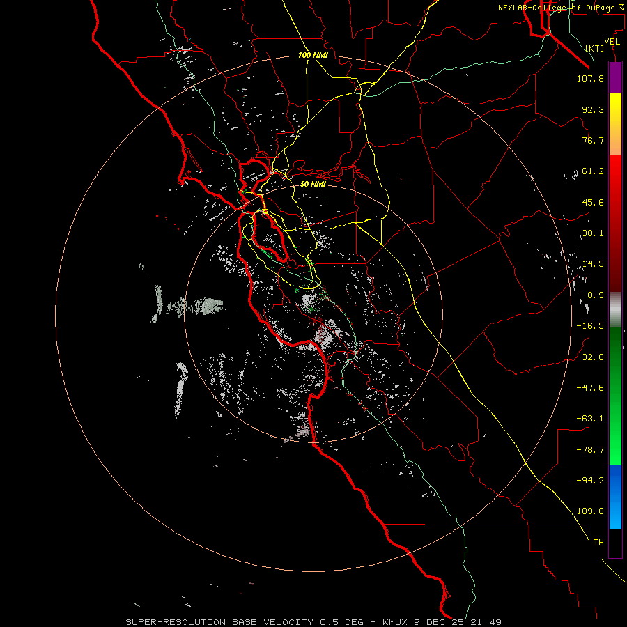Select the 30.1 velocity scale value
Screen dimensions: 627x627
click(593, 233)
